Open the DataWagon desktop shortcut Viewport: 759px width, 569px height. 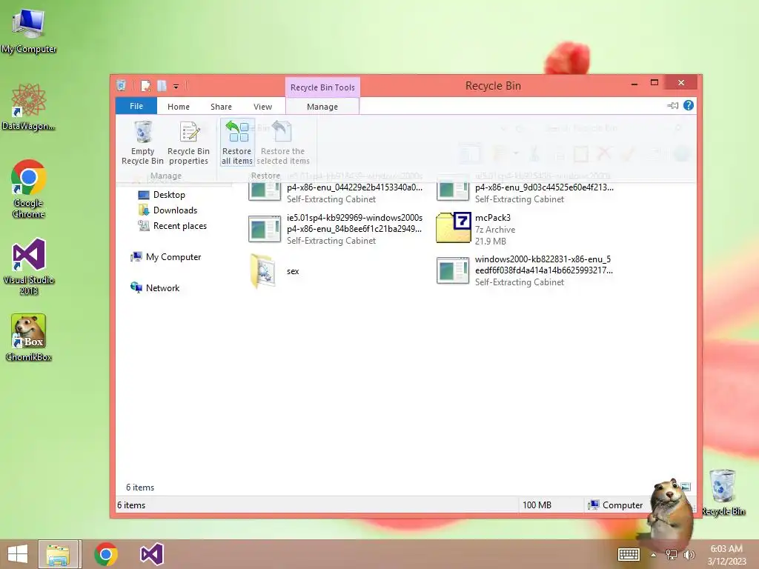pos(29,107)
